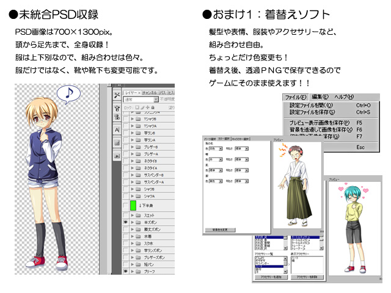
Task: Choose 設定ファイルを開く(O) menu item
Action: pos(330,106)
